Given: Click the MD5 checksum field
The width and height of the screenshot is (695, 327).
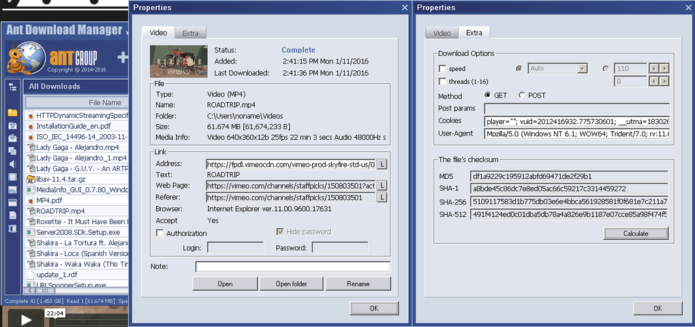Looking at the screenshot, I should (x=569, y=176).
